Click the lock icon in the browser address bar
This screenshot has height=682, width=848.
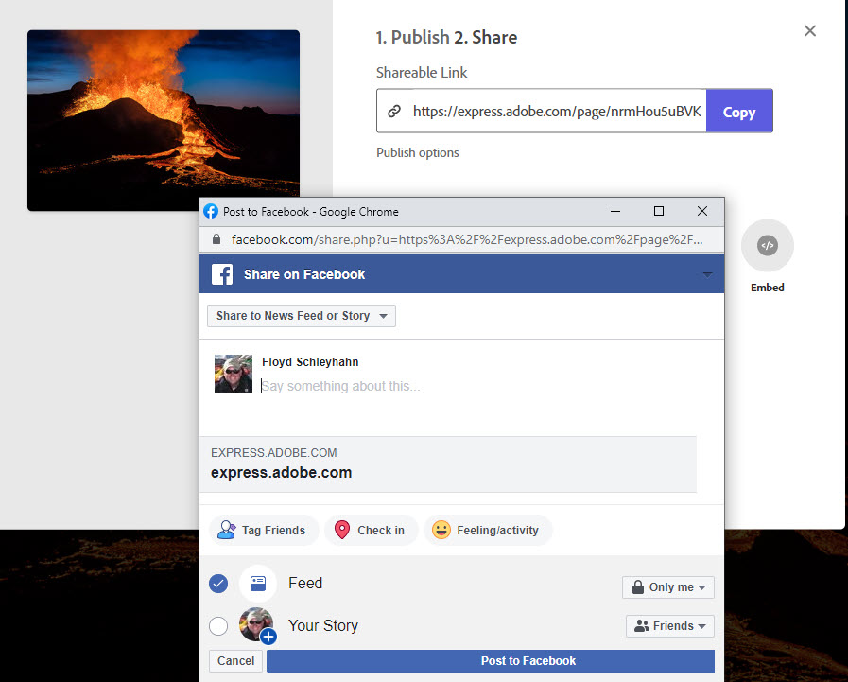click(x=215, y=239)
